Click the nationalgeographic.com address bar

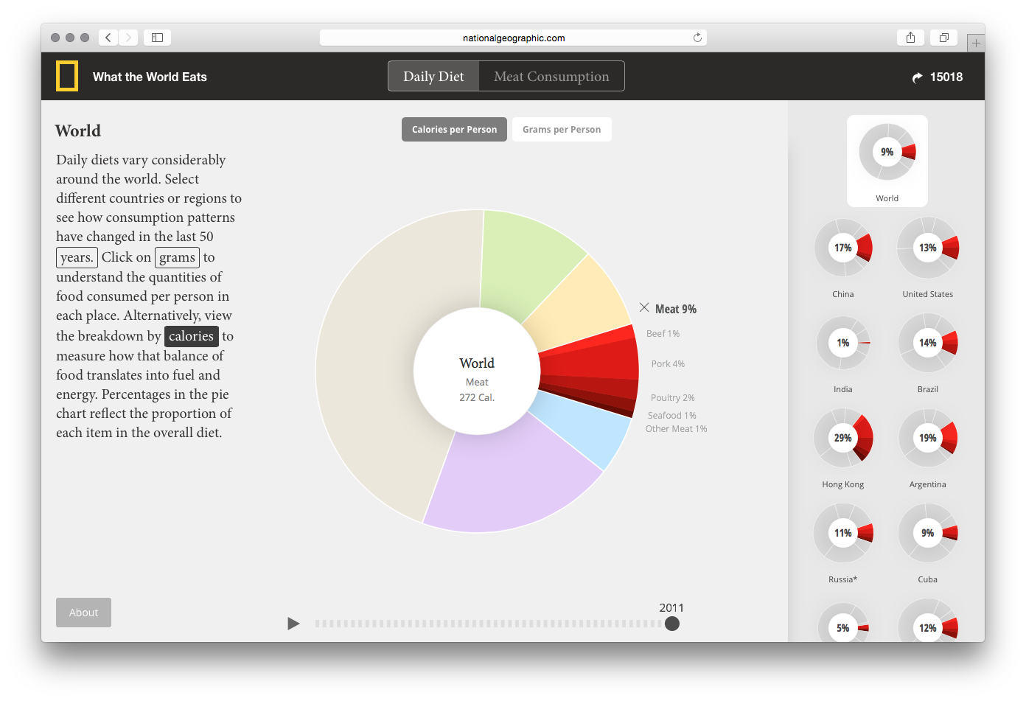[513, 38]
